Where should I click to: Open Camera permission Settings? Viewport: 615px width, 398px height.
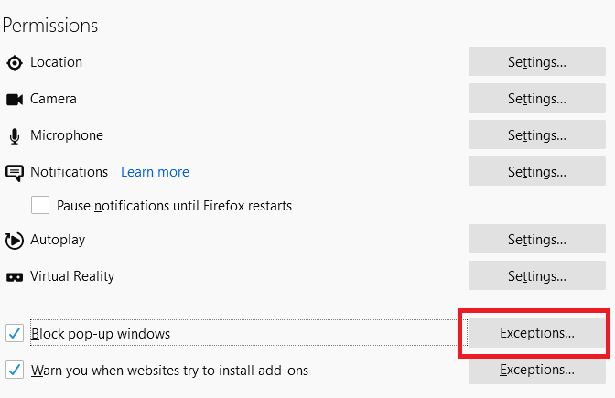(x=537, y=99)
